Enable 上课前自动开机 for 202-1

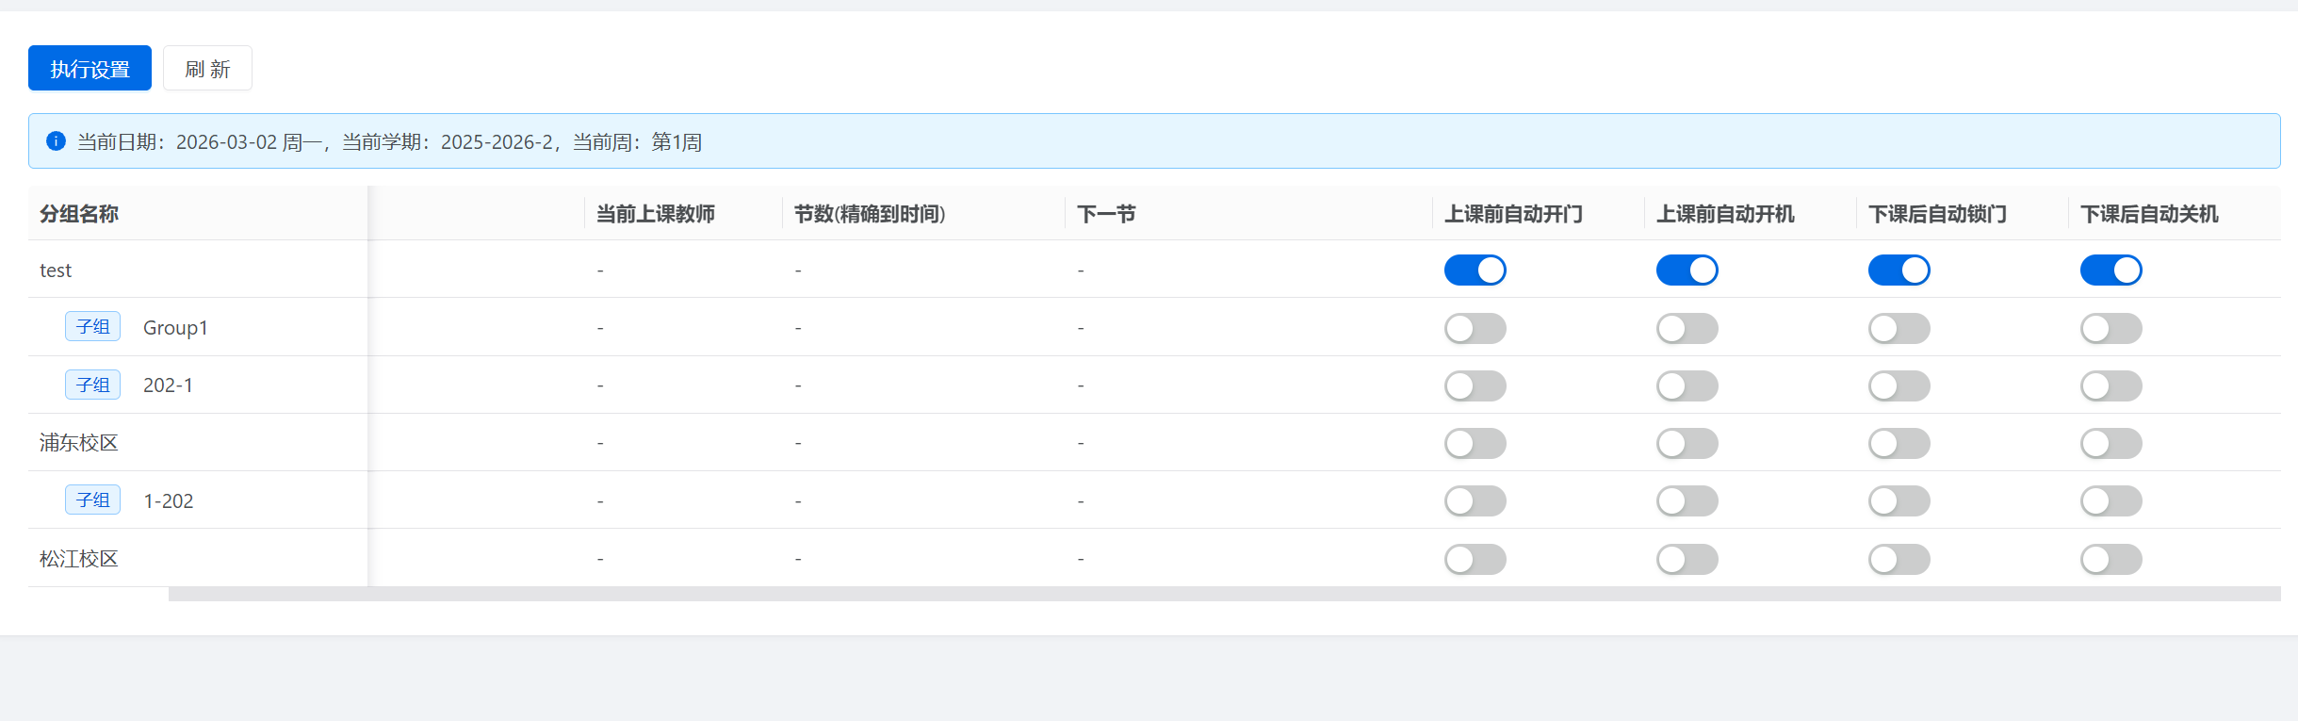pos(1687,385)
